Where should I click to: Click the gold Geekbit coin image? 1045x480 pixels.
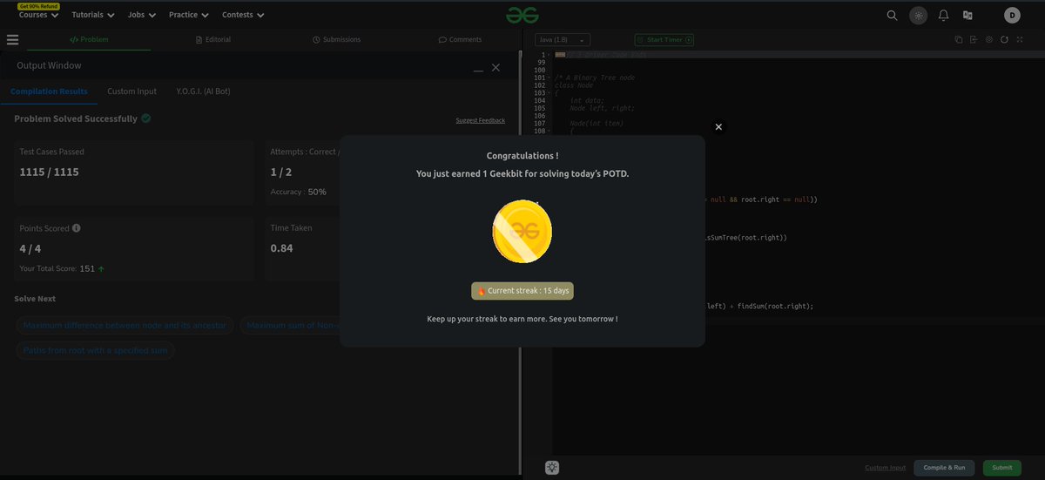point(522,232)
